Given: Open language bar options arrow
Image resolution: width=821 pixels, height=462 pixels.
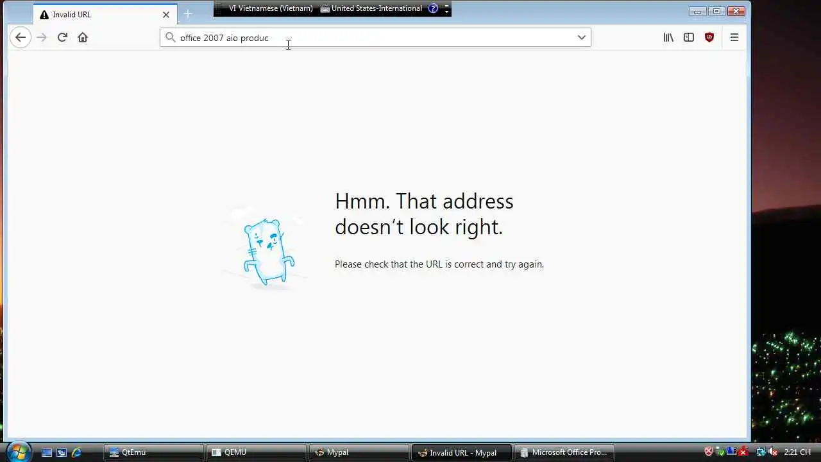Looking at the screenshot, I should tap(447, 11).
